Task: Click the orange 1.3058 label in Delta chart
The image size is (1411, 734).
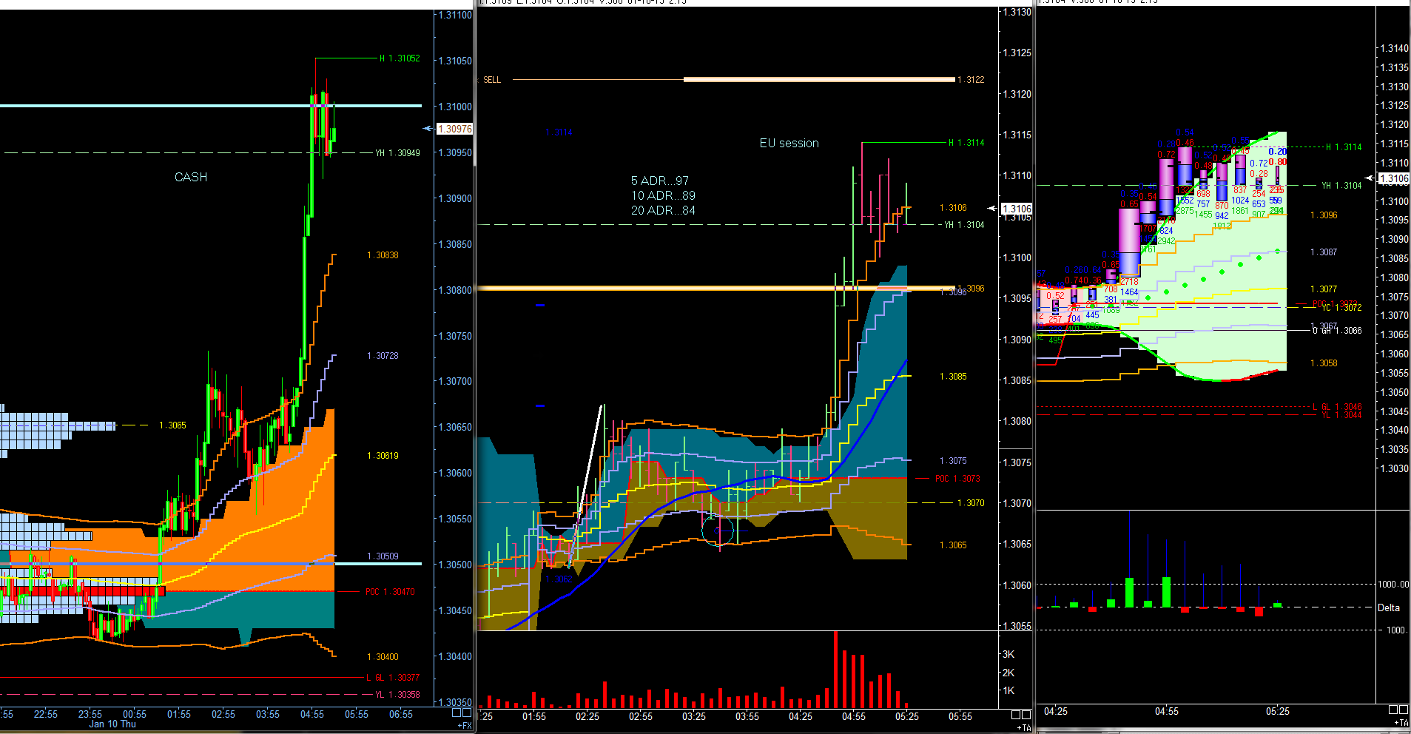Action: pos(1324,363)
